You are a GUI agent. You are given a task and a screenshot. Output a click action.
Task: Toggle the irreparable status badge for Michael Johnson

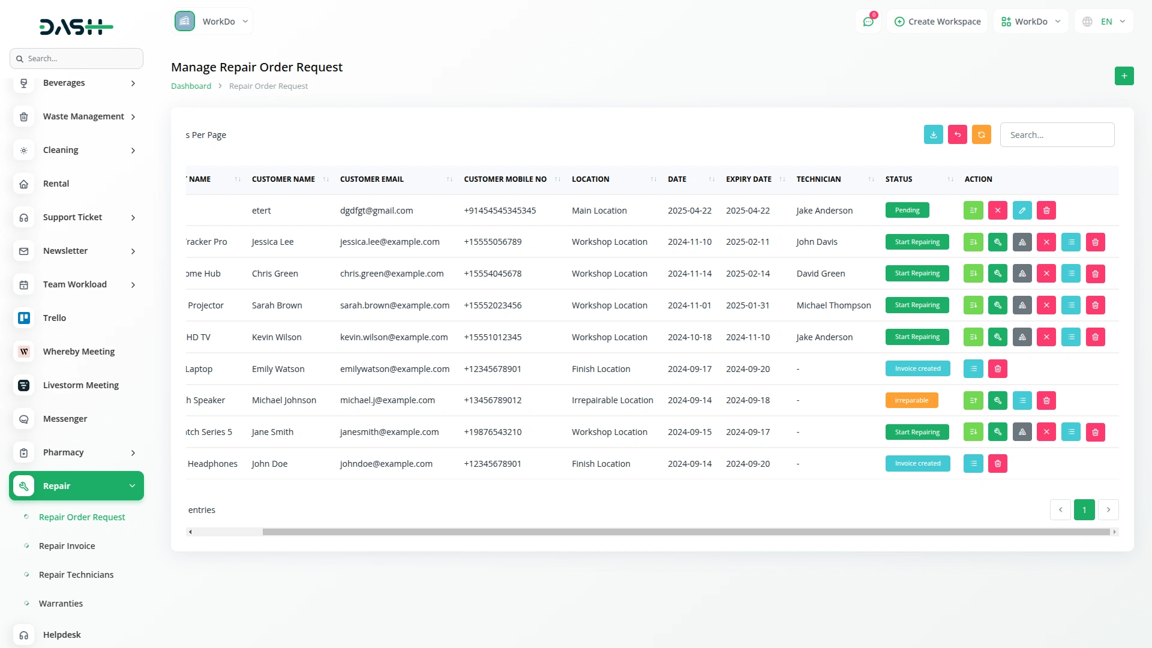point(911,400)
